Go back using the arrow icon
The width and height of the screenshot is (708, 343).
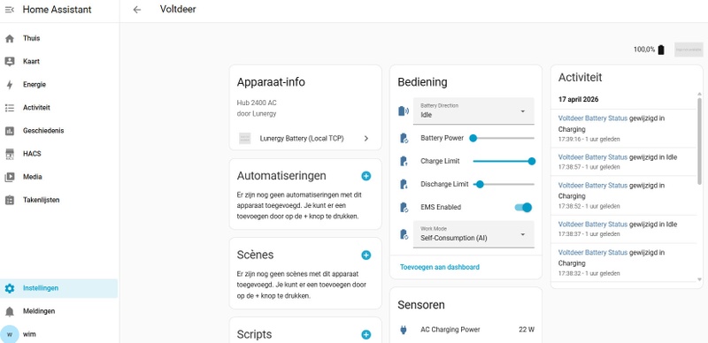[x=137, y=10]
